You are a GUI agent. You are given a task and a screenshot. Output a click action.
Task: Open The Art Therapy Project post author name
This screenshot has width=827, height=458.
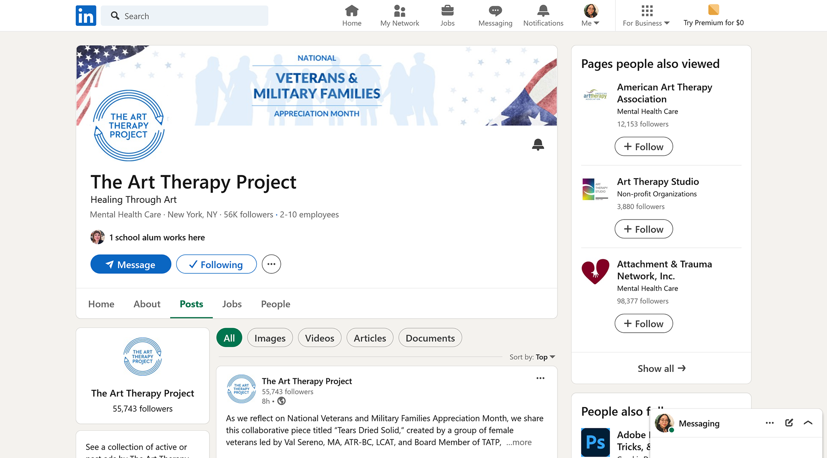pos(307,381)
